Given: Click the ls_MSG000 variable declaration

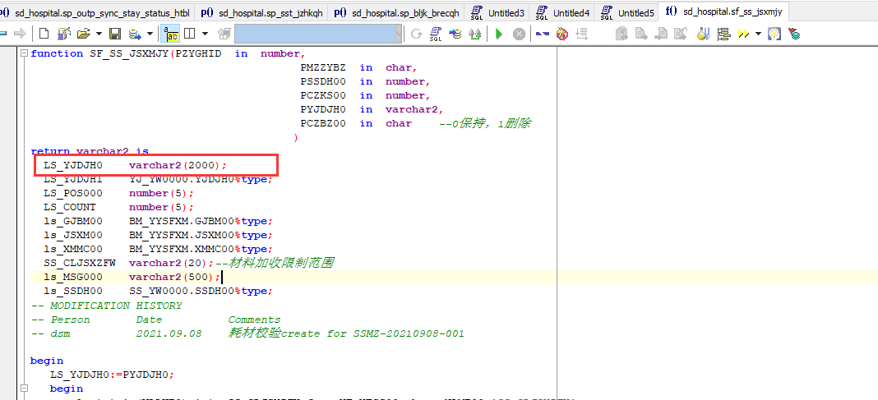Looking at the screenshot, I should pyautogui.click(x=132, y=278).
